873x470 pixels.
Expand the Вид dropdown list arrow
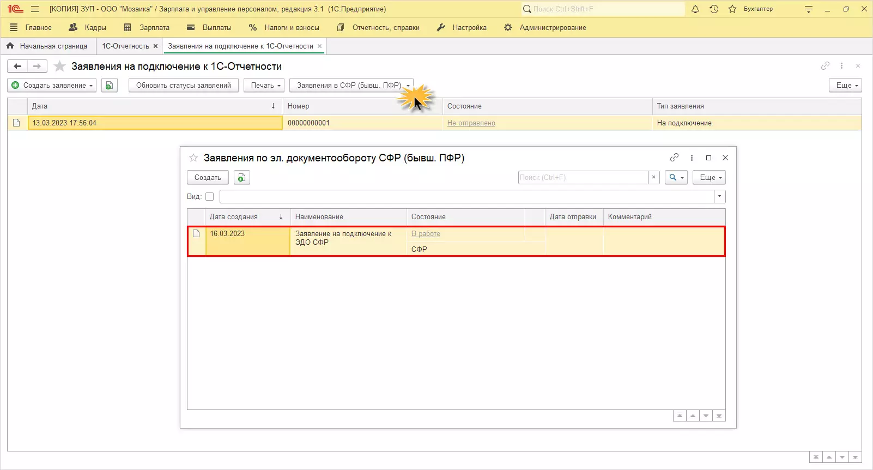[x=719, y=196]
